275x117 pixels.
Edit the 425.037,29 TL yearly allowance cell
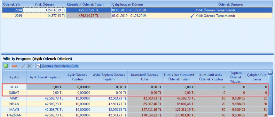[44, 10]
